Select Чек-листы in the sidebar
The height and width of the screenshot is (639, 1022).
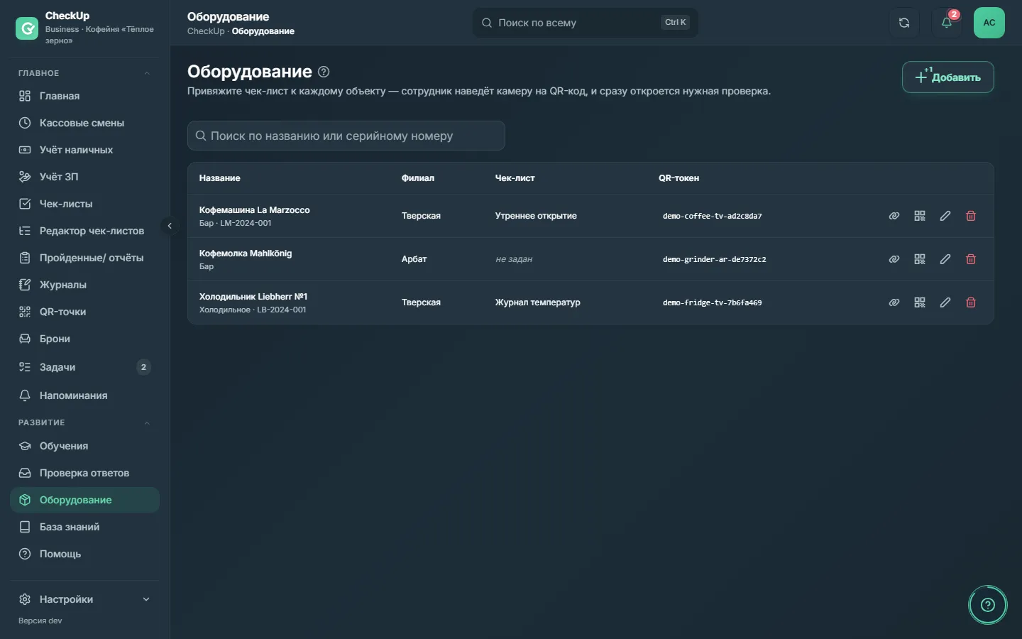[85, 204]
